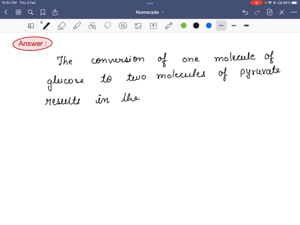Screen dimensions: 300x225
Task: Close the document with the X icon
Action: tap(282, 12)
